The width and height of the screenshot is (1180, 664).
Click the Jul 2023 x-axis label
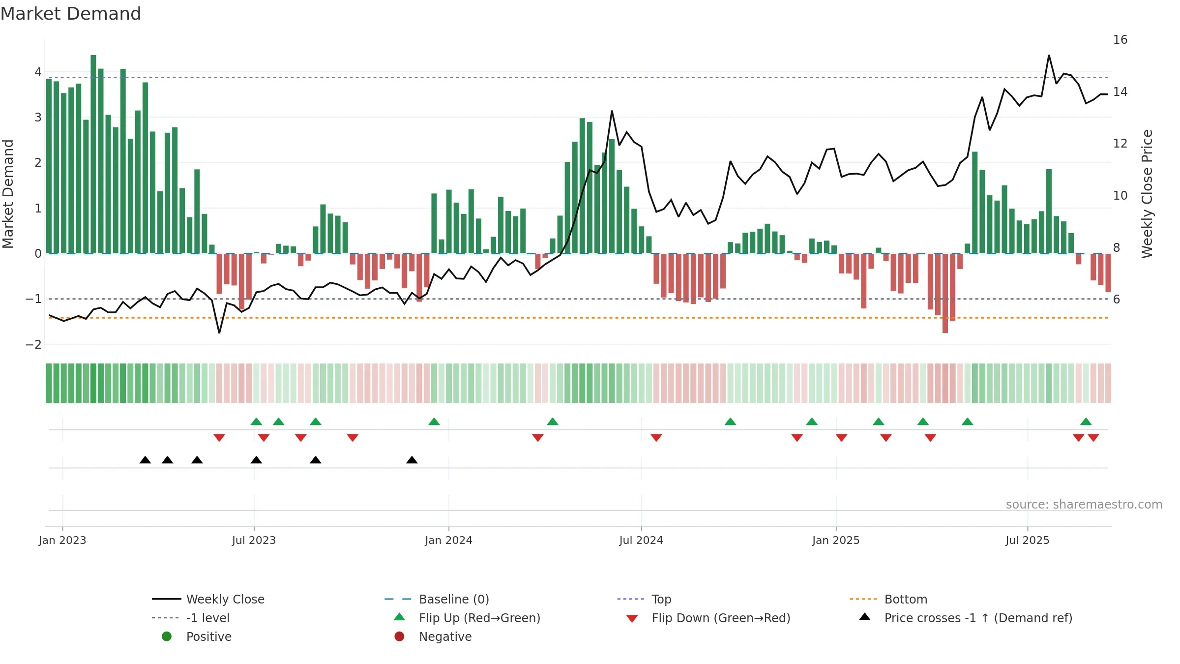(254, 540)
